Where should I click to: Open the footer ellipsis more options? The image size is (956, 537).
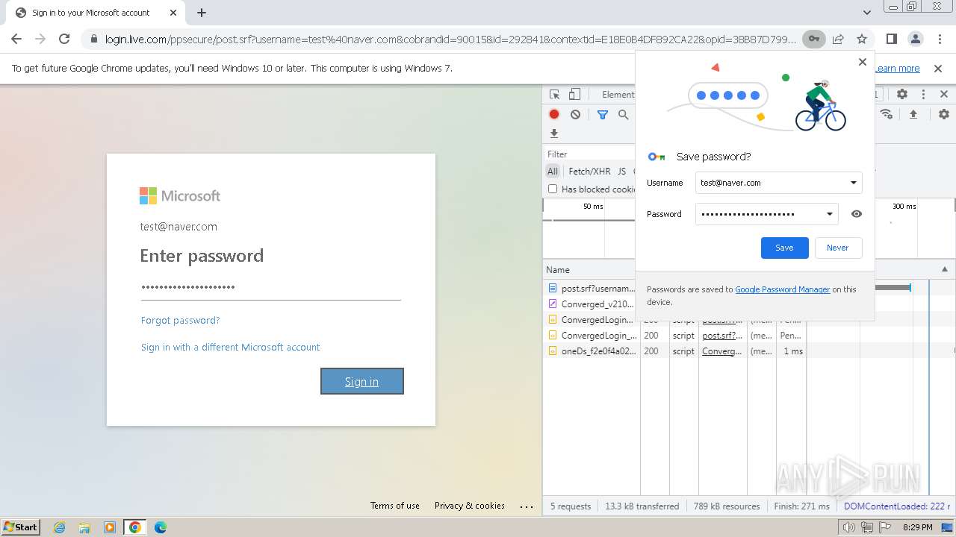pyautogui.click(x=527, y=506)
